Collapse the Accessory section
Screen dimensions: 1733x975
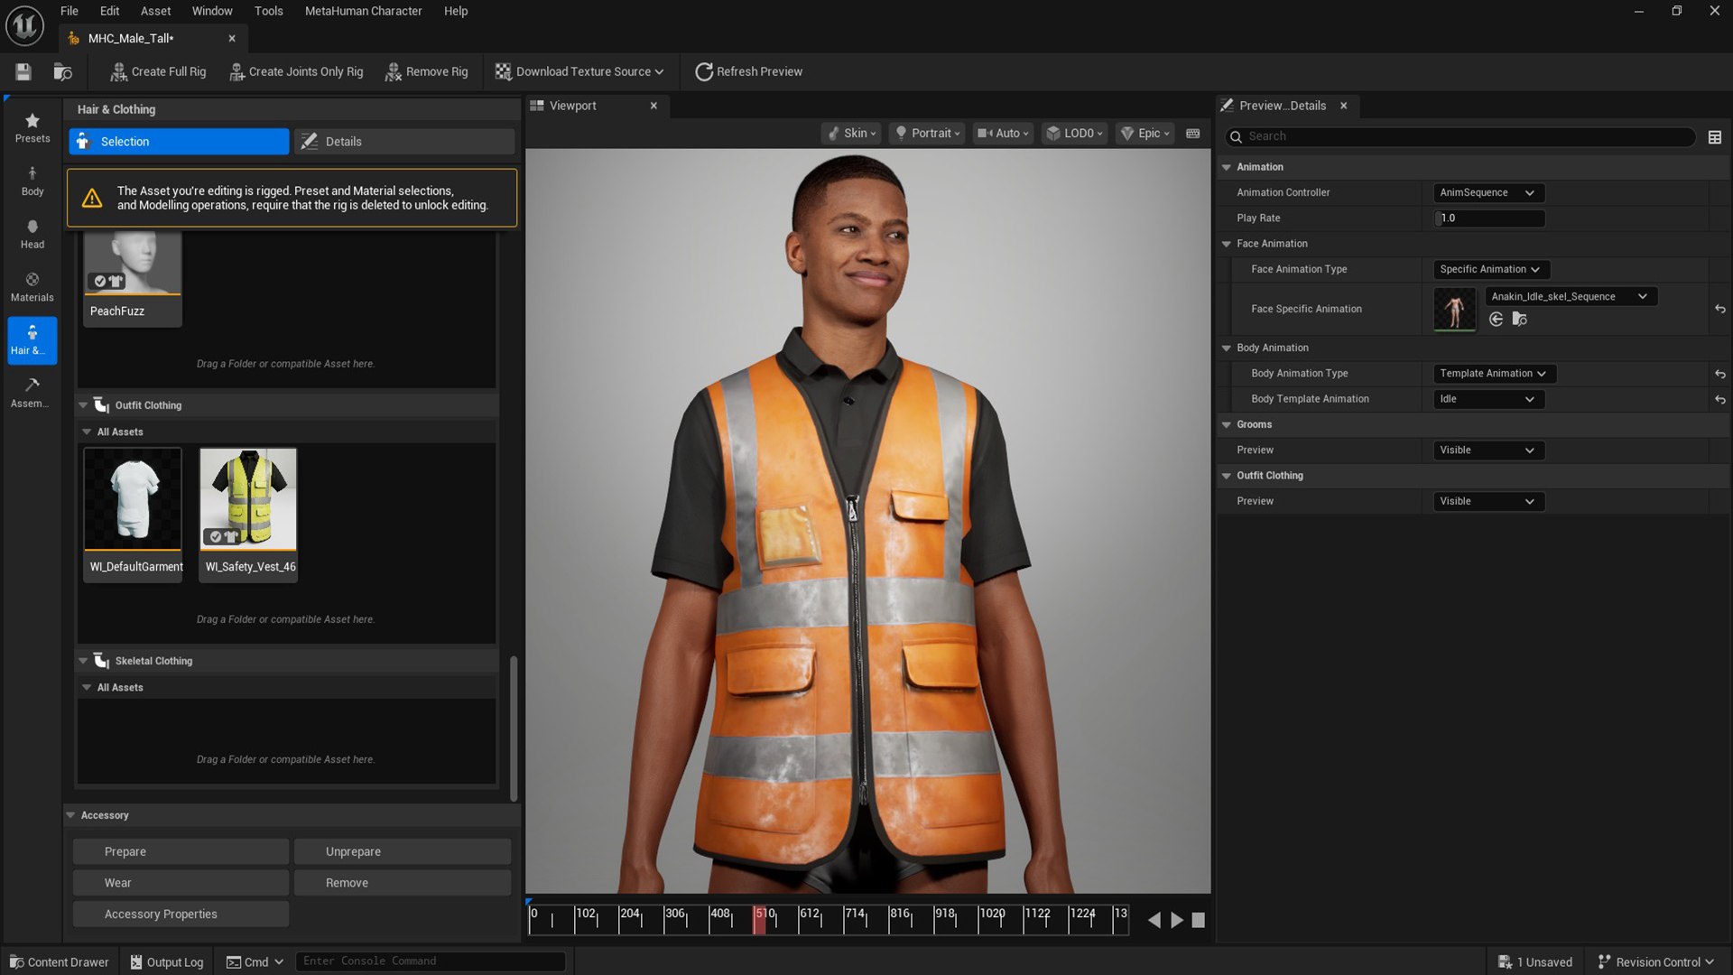70,815
